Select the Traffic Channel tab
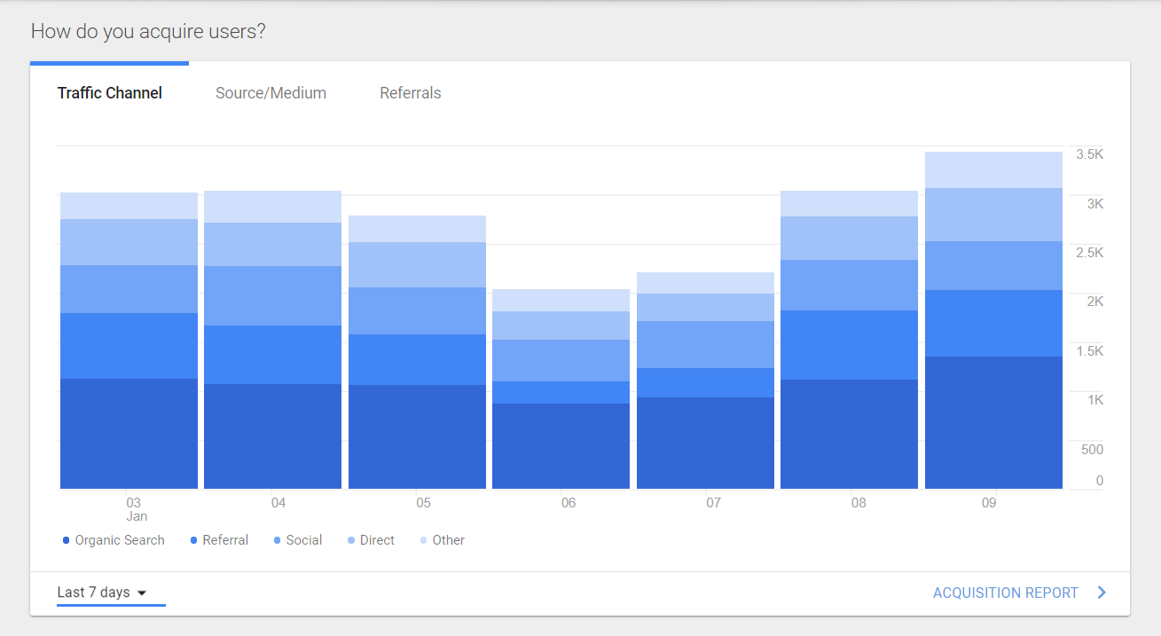 click(109, 93)
